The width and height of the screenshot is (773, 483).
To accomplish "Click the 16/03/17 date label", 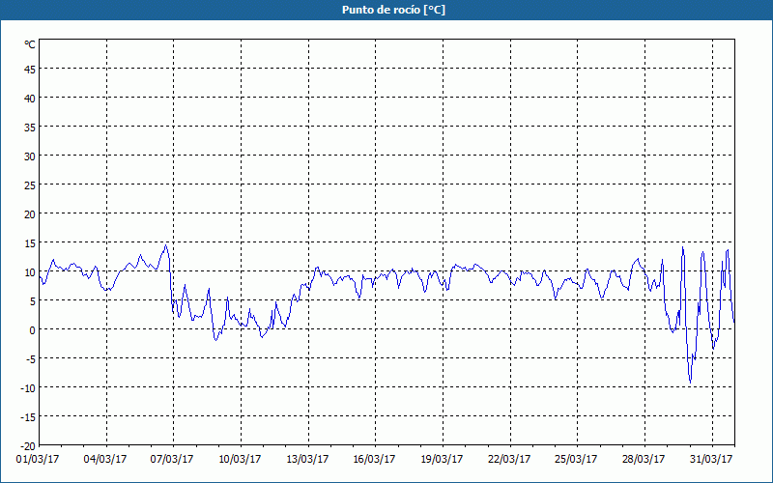I will point(374,460).
